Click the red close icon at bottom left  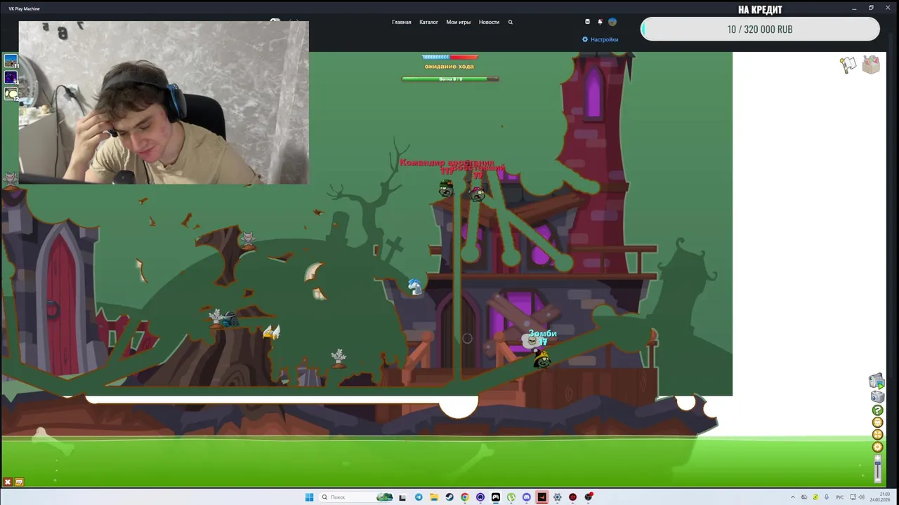tap(8, 482)
